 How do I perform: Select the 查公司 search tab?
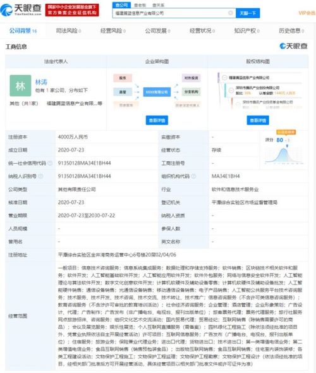click(x=121, y=5)
